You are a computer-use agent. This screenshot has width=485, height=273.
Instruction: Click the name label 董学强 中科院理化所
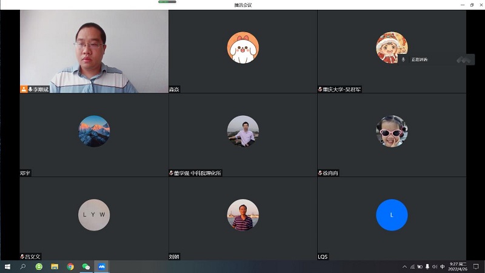pyautogui.click(x=198, y=173)
